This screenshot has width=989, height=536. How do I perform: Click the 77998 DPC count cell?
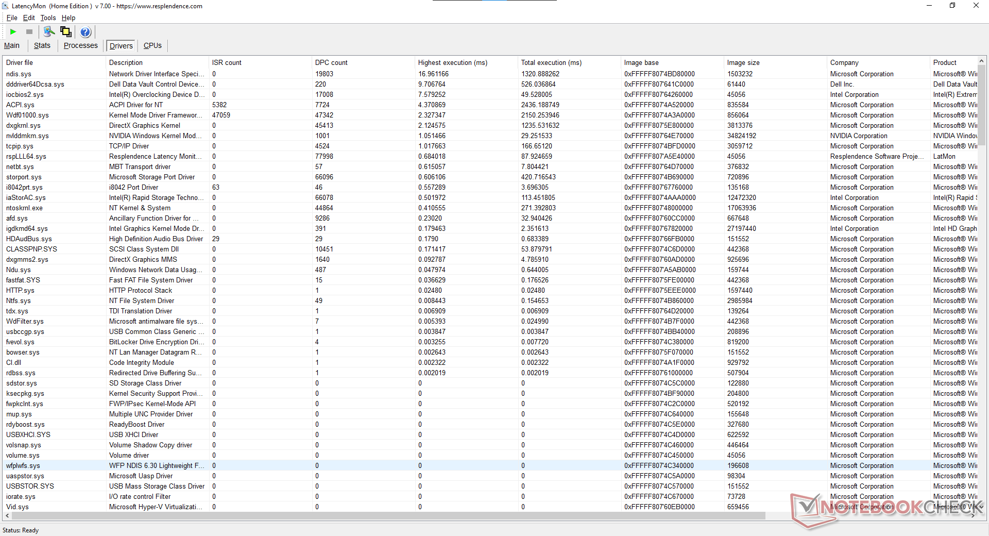click(x=324, y=156)
